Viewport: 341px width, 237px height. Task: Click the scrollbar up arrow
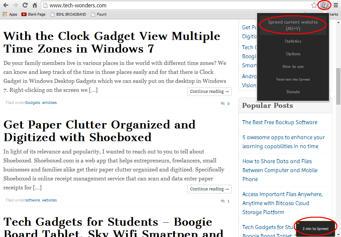tap(338, 22)
